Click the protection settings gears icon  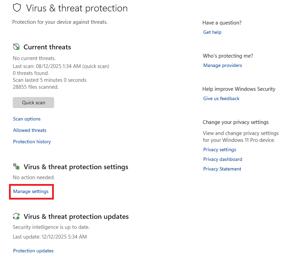(16, 167)
